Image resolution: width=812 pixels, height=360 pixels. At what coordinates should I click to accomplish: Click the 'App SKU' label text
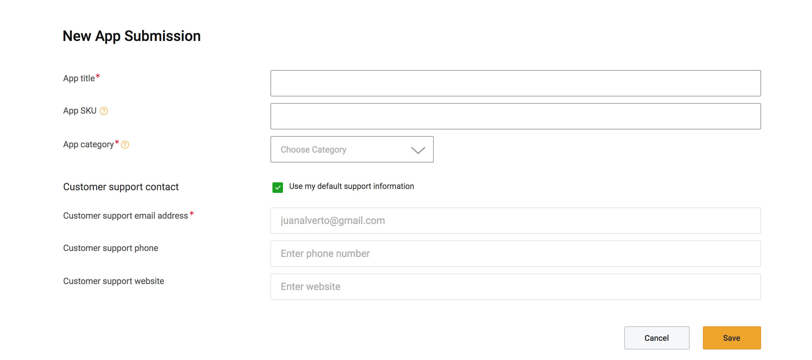tap(80, 111)
